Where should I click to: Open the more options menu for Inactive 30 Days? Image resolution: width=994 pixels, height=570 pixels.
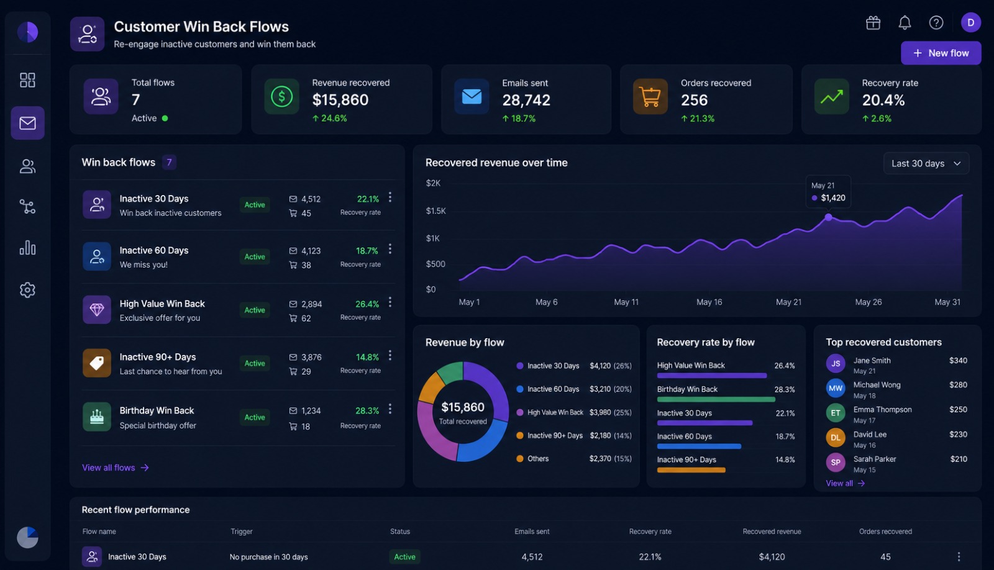(x=390, y=197)
